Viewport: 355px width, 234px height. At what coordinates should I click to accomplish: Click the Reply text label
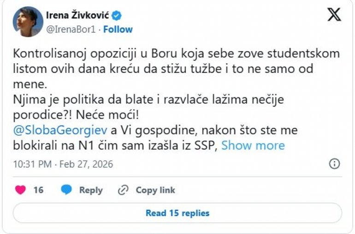pos(91,190)
